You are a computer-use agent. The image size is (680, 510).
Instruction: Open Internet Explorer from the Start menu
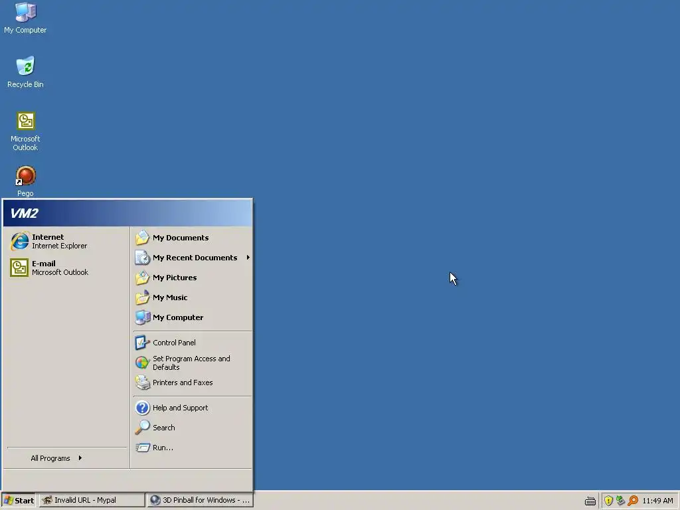pos(67,242)
